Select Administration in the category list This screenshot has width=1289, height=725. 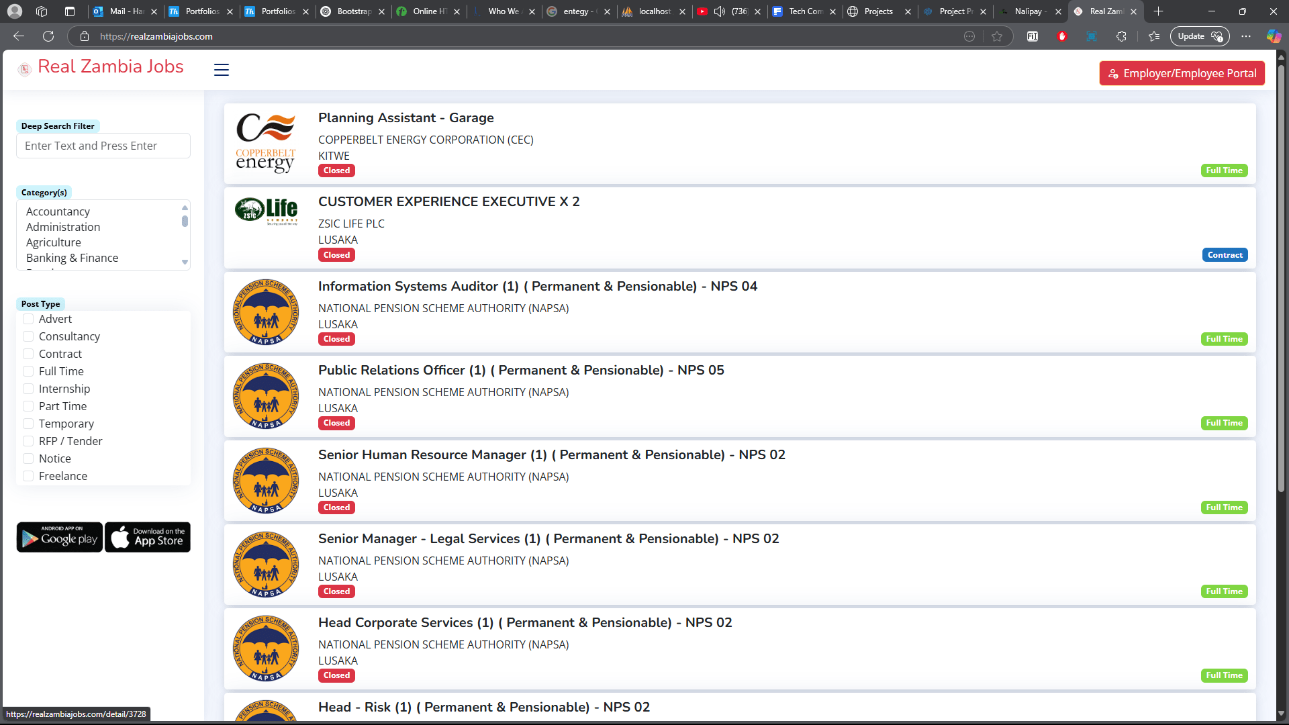pyautogui.click(x=63, y=227)
